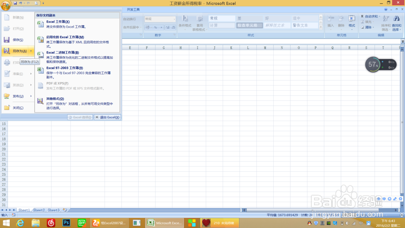Choose Open (打开) in Office menu
Image resolution: width=405 pixels, height=228 pixels.
[17, 28]
